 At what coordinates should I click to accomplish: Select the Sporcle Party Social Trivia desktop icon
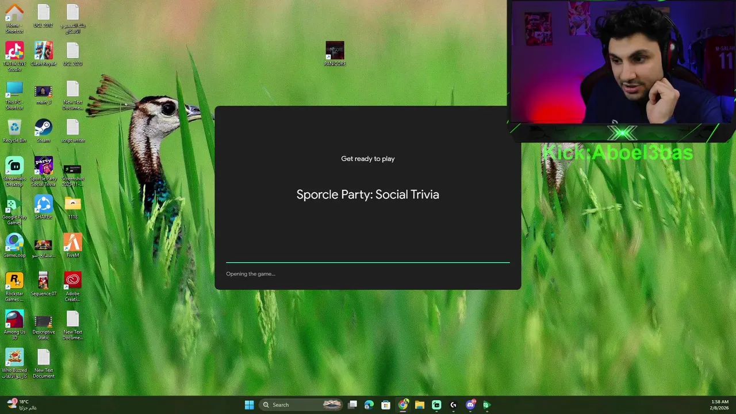pos(43,171)
